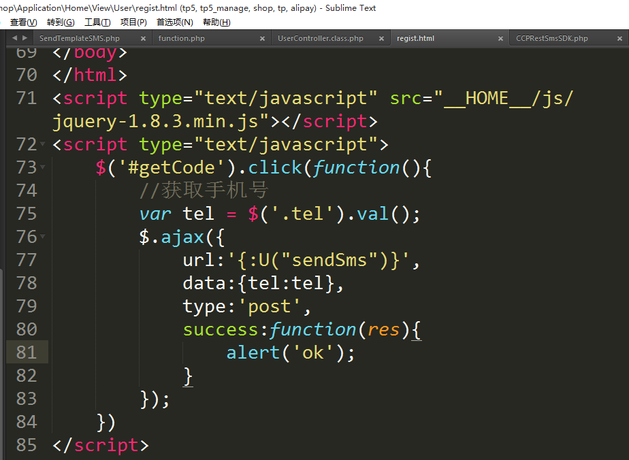
Task: Open the 项目(P) menu
Action: click(133, 22)
